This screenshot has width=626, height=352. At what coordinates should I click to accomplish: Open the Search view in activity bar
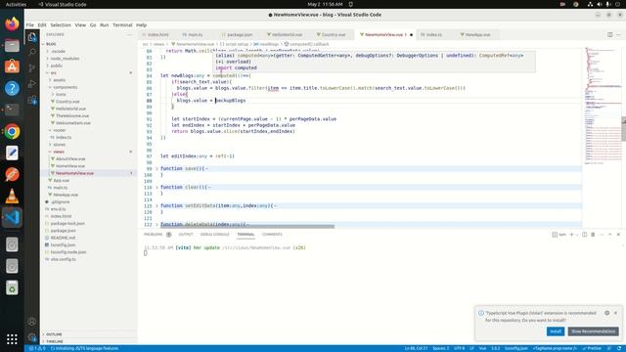[x=32, y=52]
